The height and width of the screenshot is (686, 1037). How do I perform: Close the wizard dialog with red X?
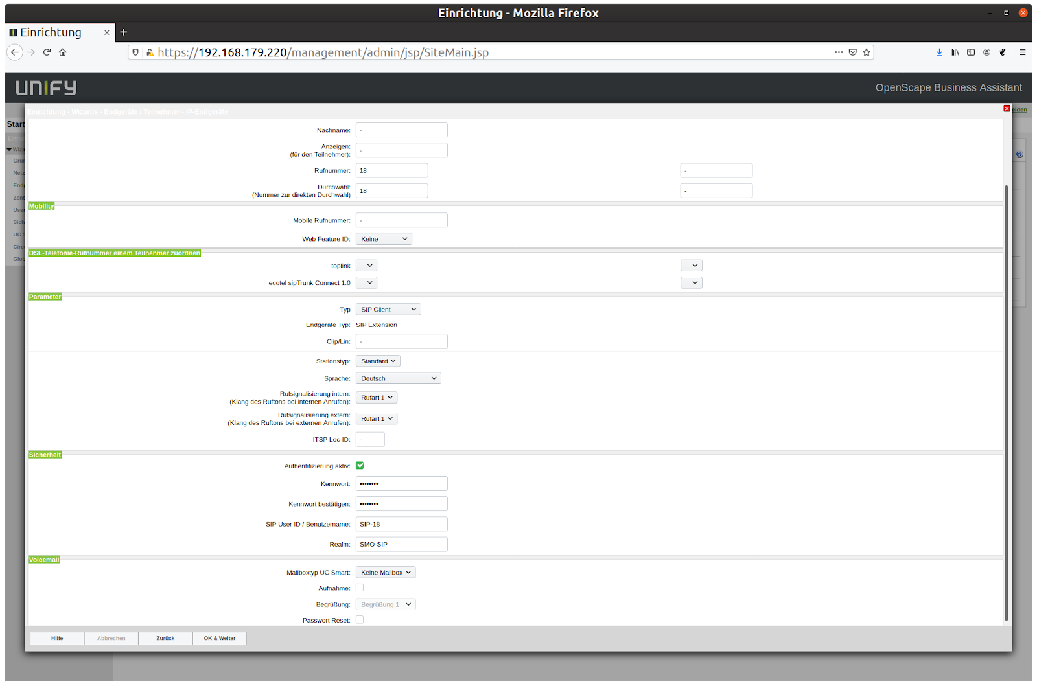click(x=1007, y=108)
